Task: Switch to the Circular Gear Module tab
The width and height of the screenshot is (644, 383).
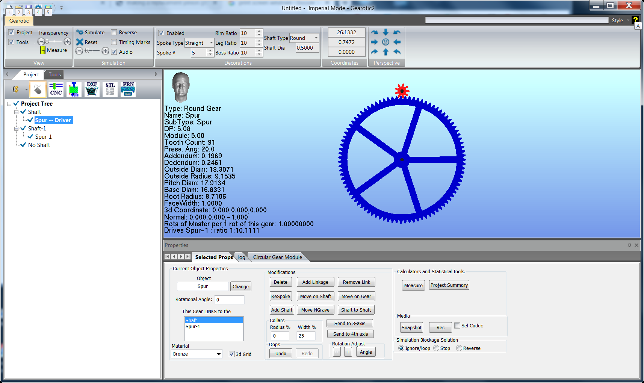Action: (277, 257)
